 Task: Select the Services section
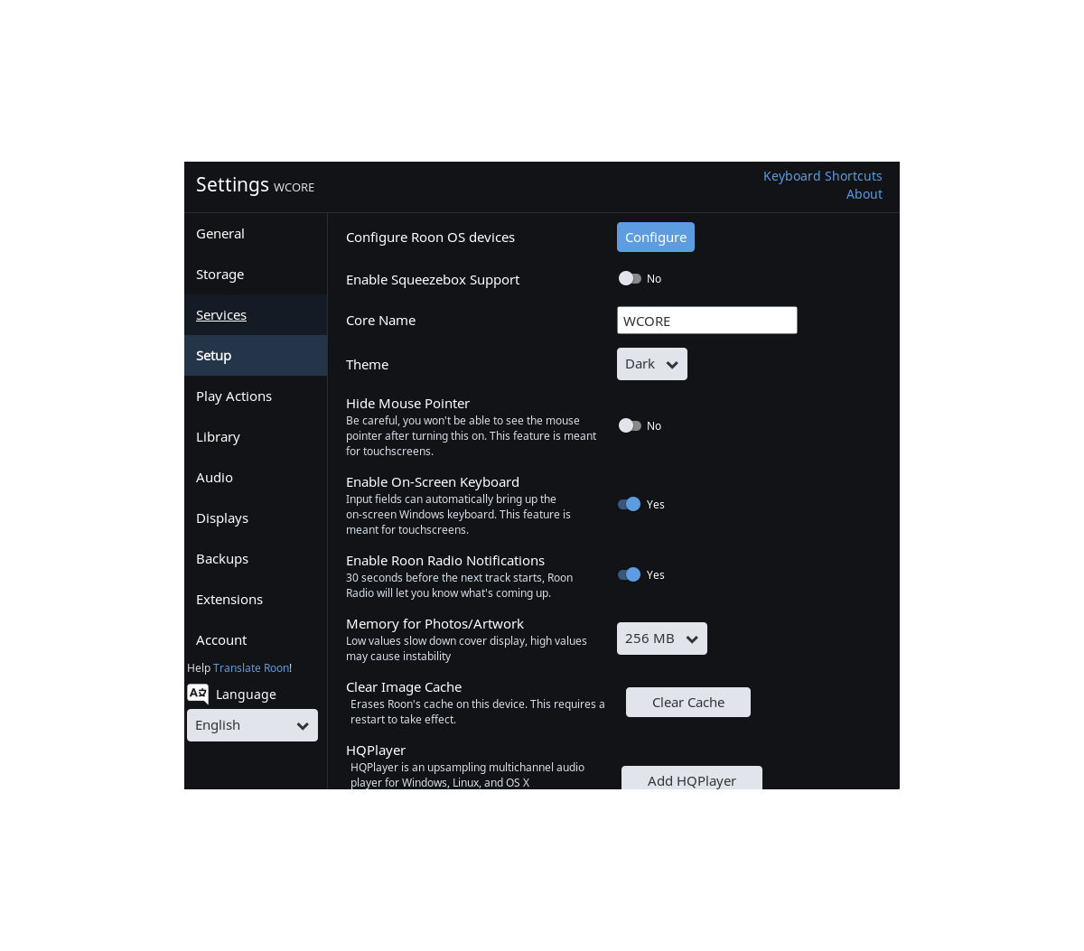[x=256, y=314]
